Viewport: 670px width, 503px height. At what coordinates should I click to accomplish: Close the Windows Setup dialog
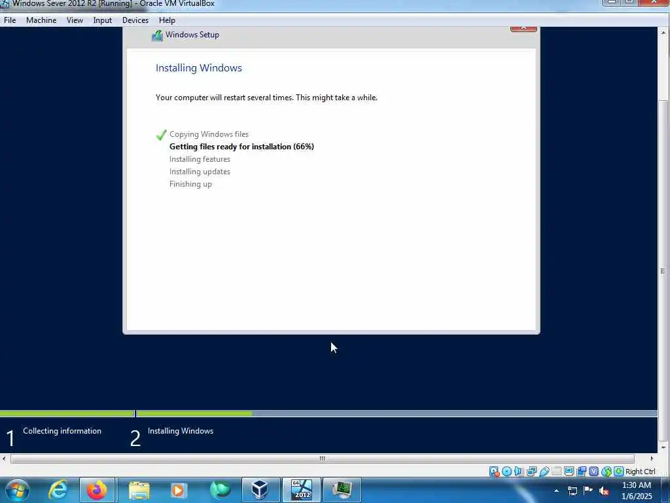523,29
